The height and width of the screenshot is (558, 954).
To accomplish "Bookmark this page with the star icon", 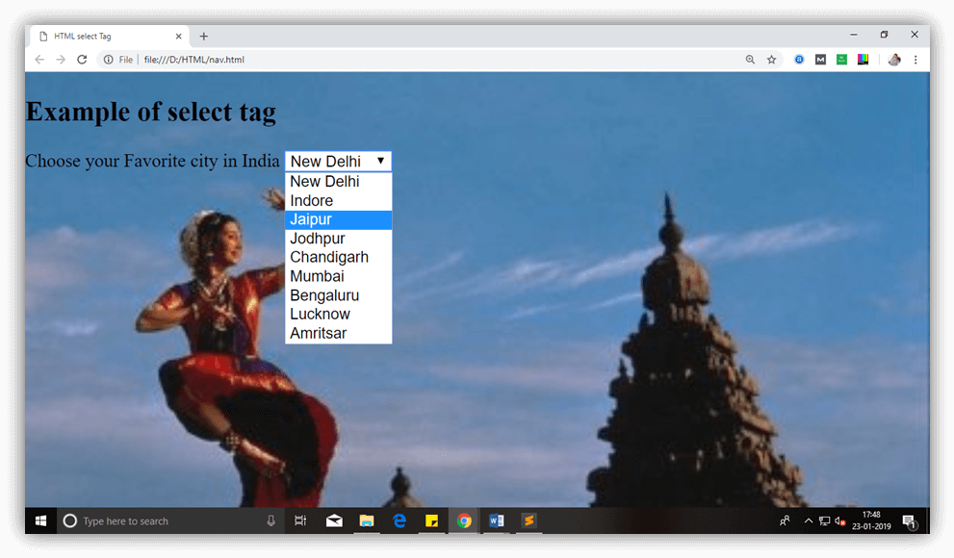I will point(771,60).
